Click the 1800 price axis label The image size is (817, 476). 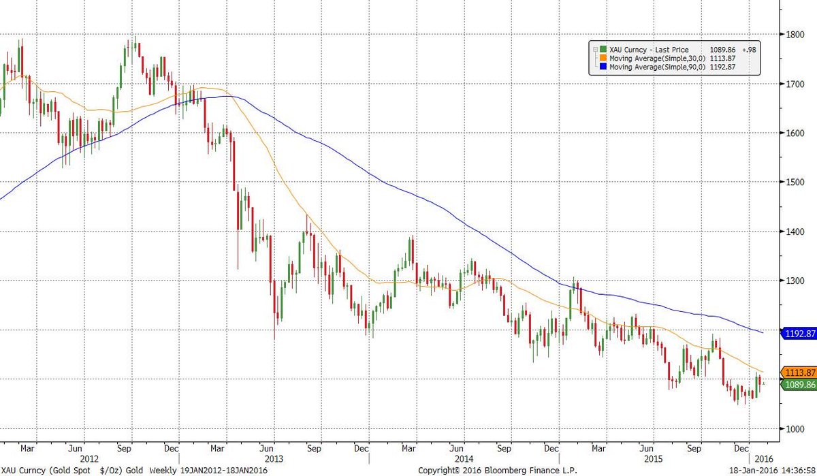click(x=795, y=35)
